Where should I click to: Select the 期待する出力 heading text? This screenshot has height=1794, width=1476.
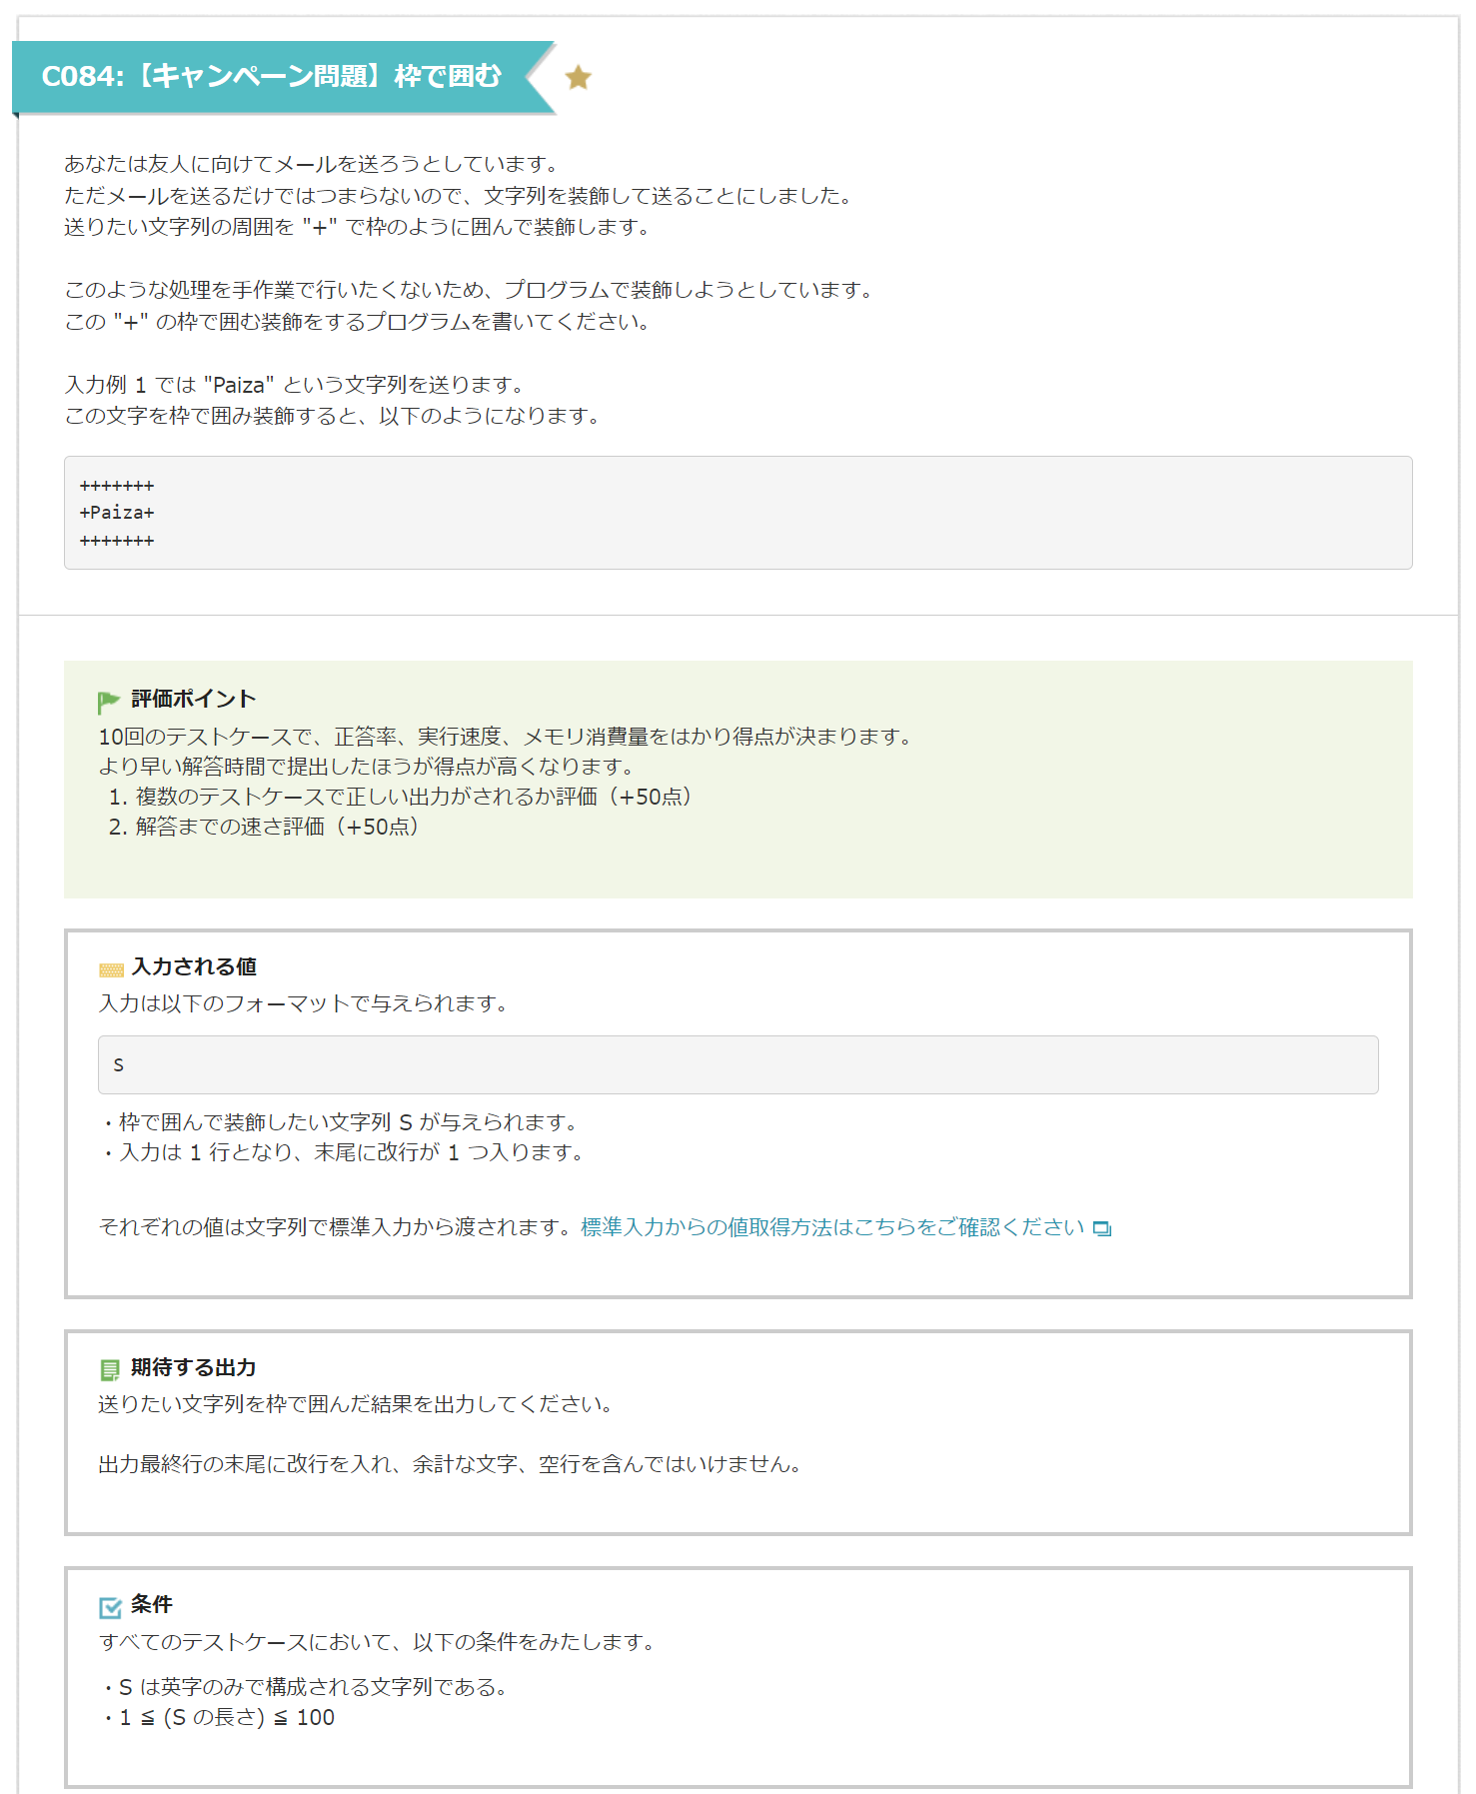pos(194,1367)
